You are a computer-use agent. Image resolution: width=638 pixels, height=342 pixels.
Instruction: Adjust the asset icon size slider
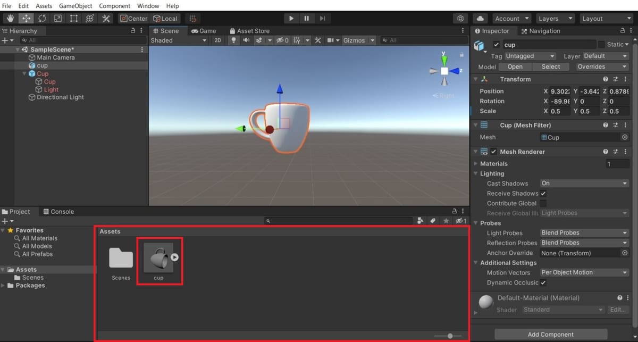(x=450, y=336)
